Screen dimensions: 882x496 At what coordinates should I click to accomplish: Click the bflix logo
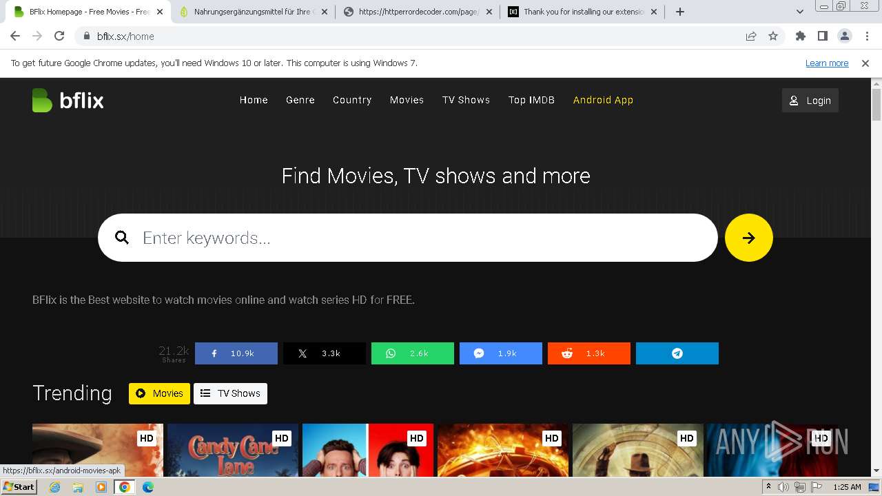point(68,101)
